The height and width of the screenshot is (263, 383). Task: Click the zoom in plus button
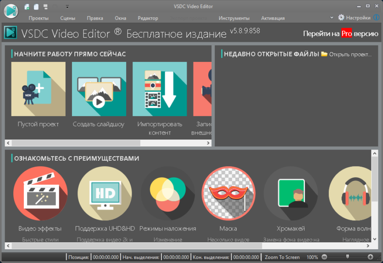[x=370, y=257]
